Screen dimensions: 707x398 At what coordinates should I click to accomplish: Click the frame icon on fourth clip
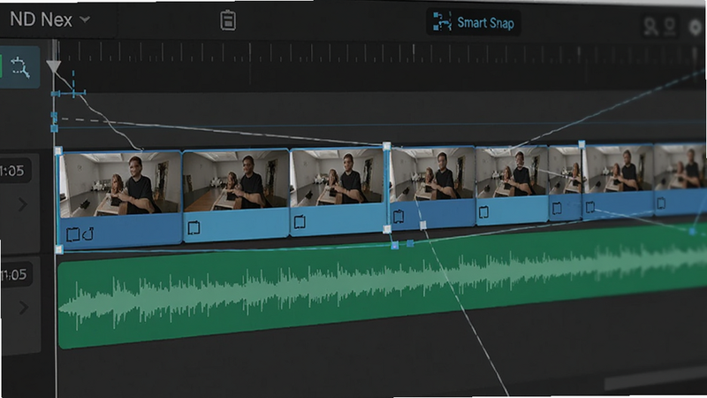point(399,217)
